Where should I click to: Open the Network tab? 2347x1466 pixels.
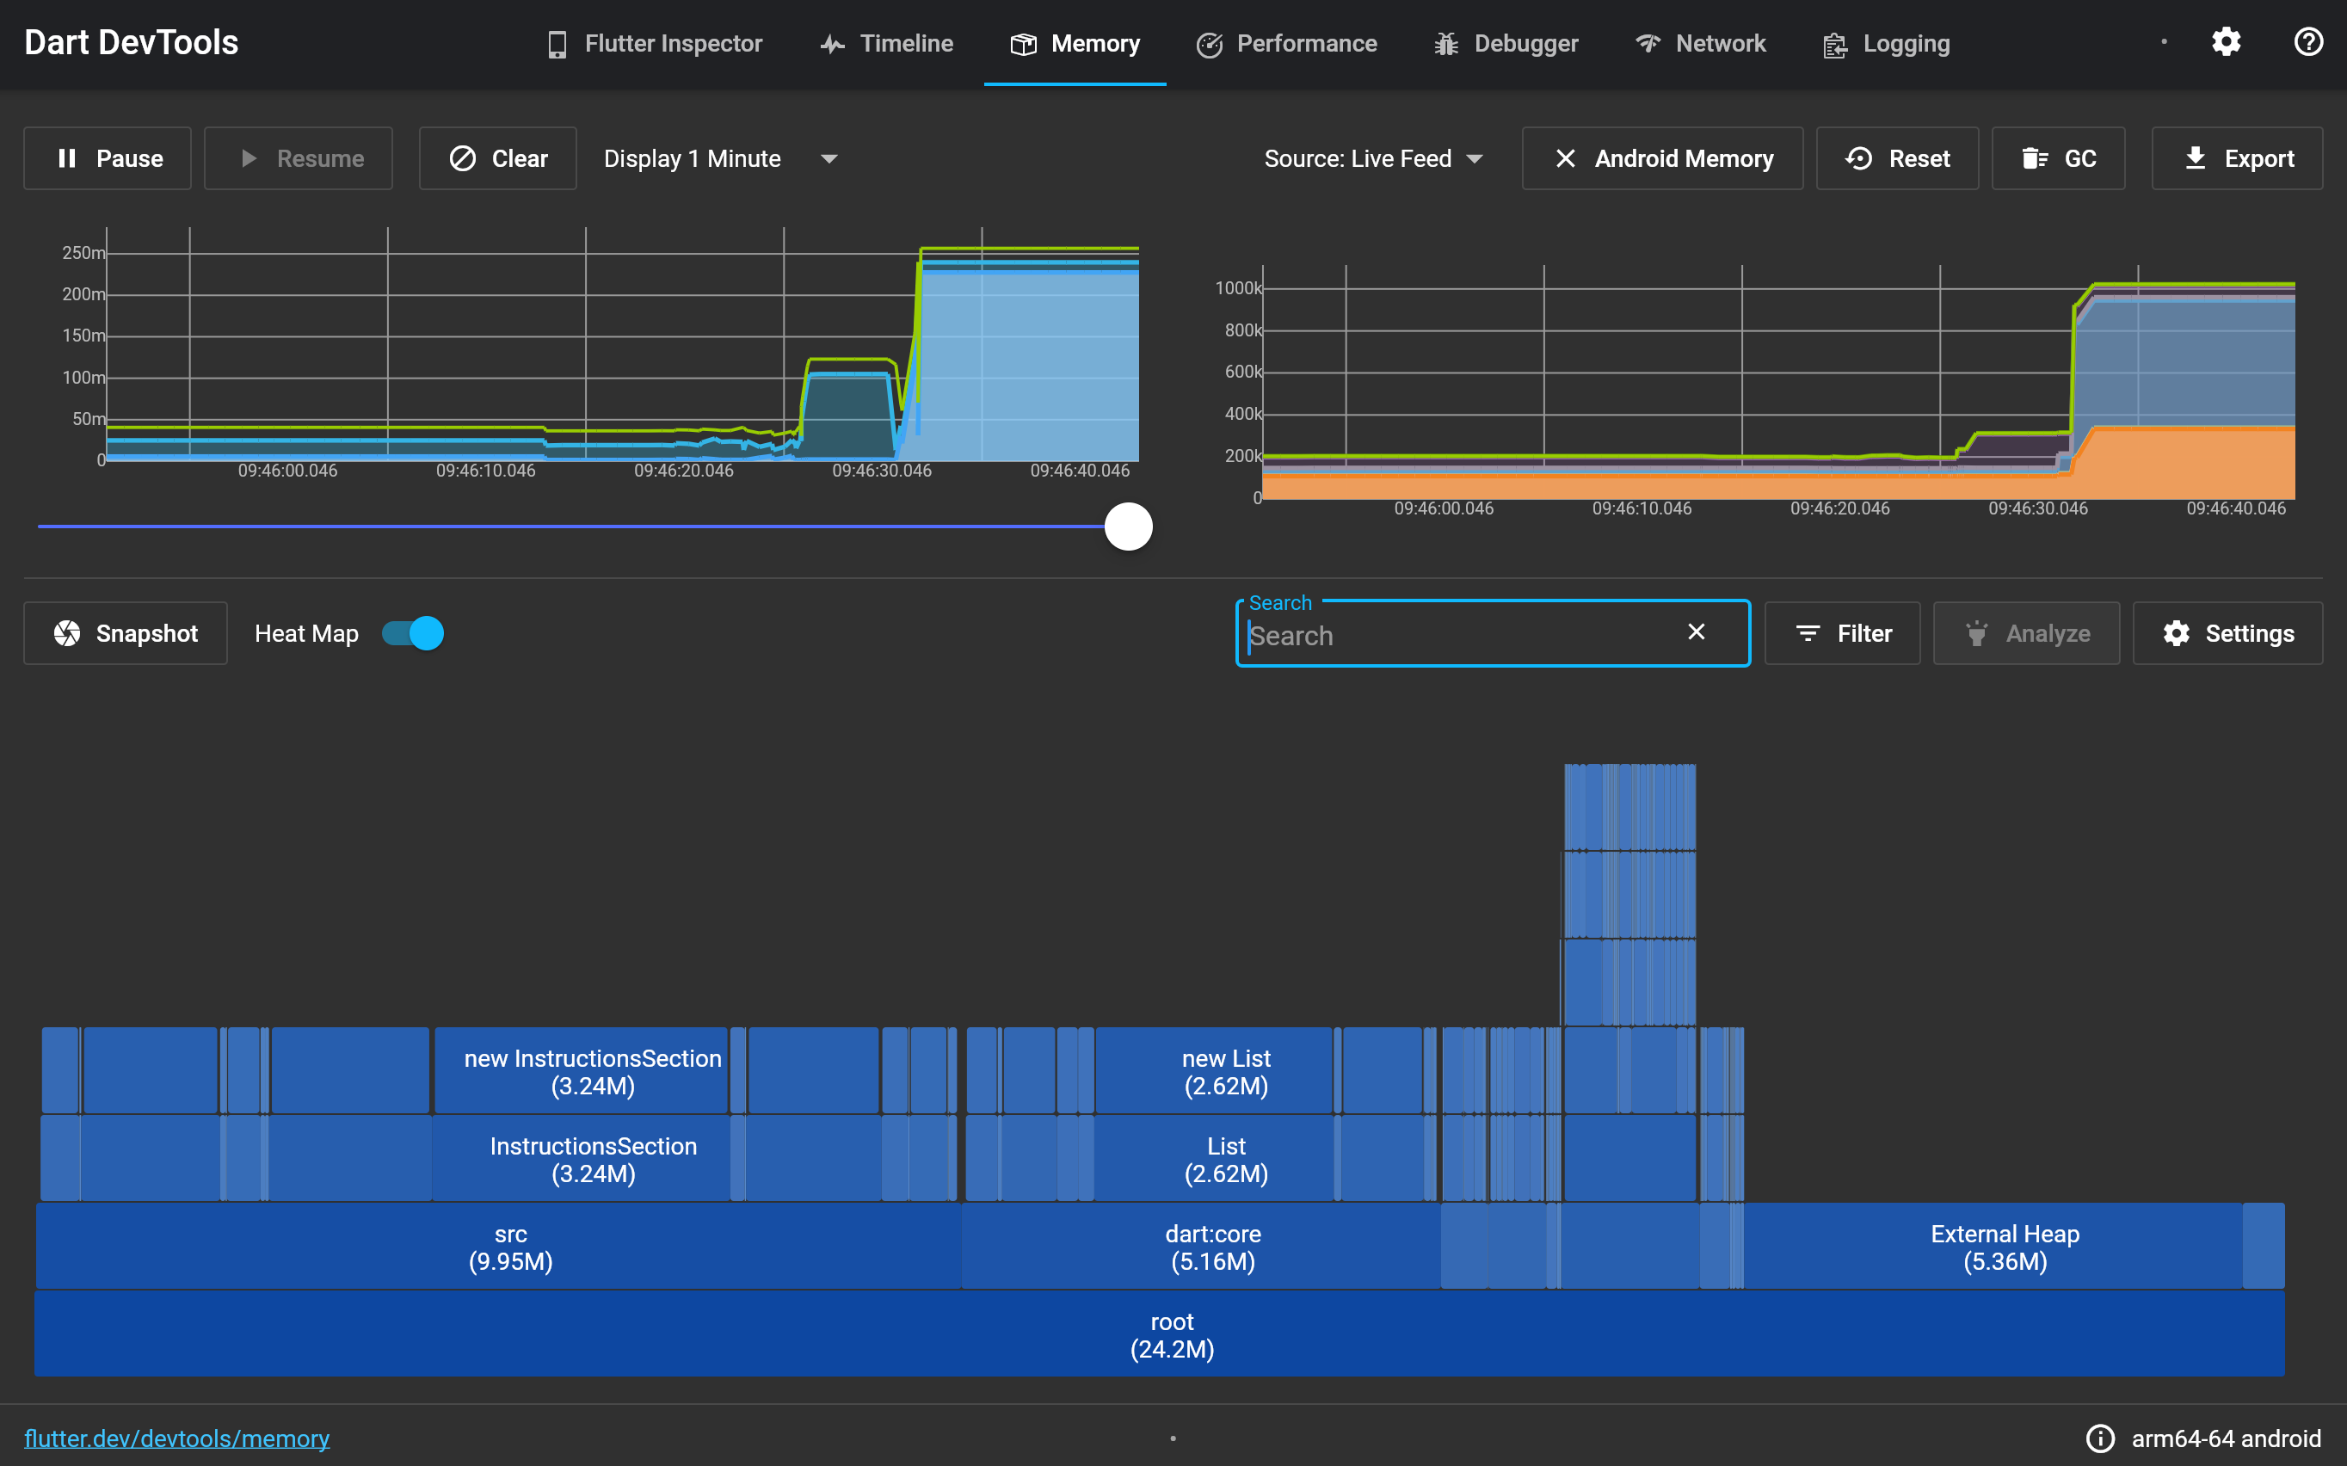click(1700, 44)
